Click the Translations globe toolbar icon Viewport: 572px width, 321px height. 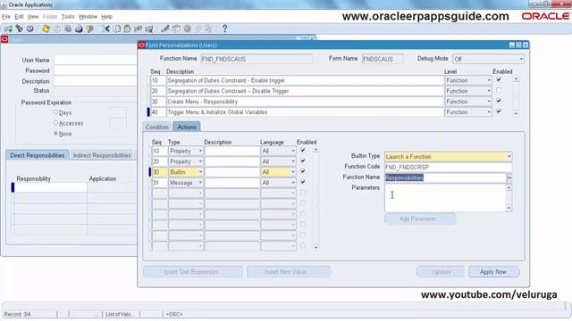click(x=187, y=29)
